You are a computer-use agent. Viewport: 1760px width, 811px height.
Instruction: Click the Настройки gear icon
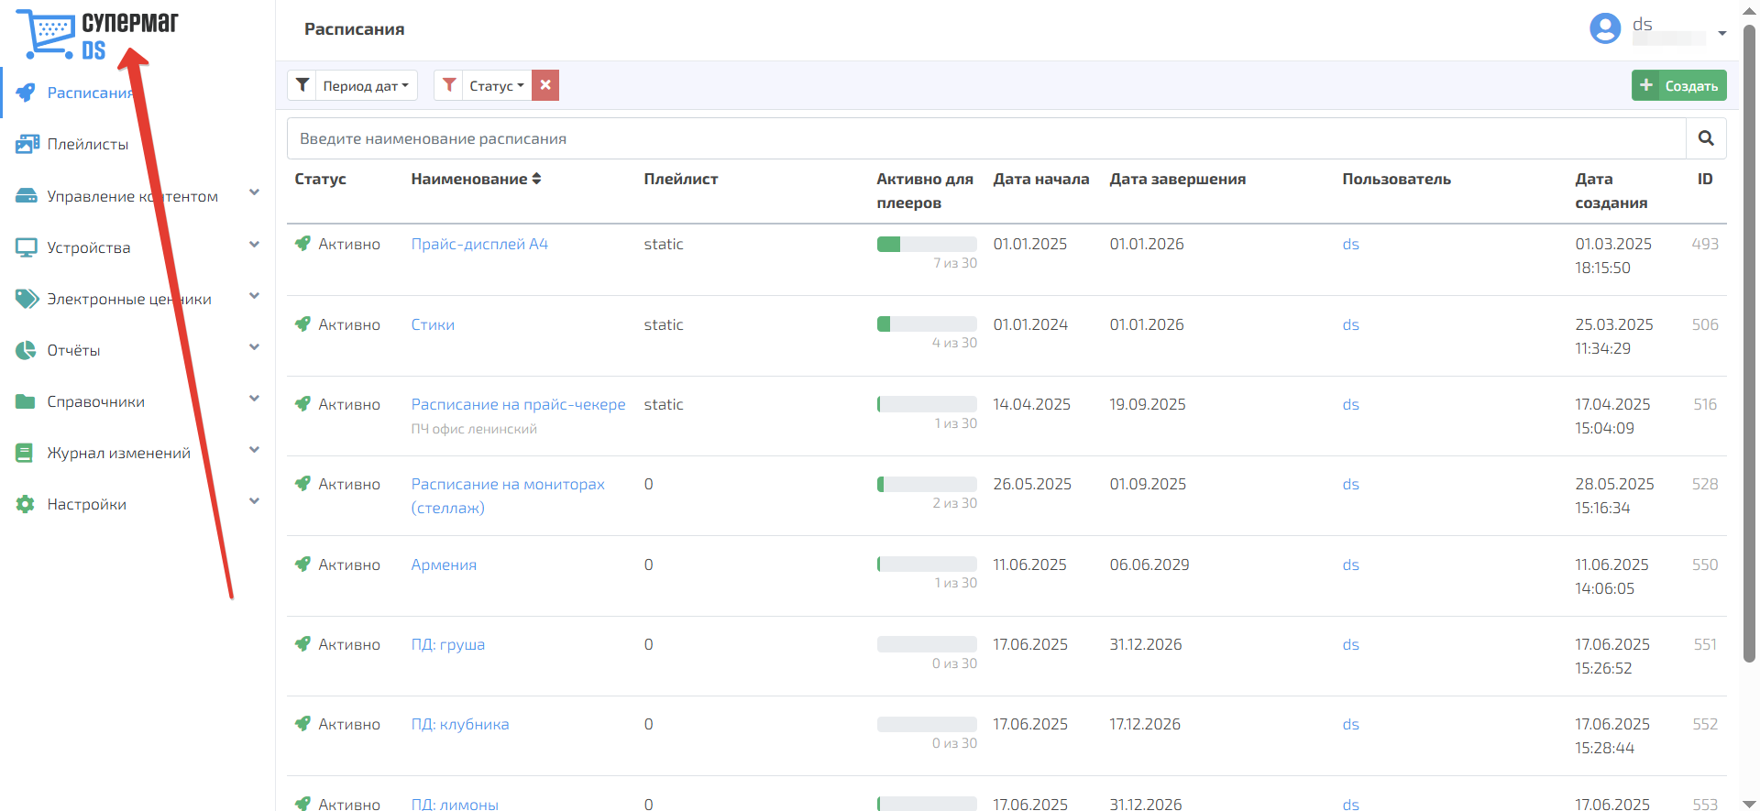[x=26, y=504]
